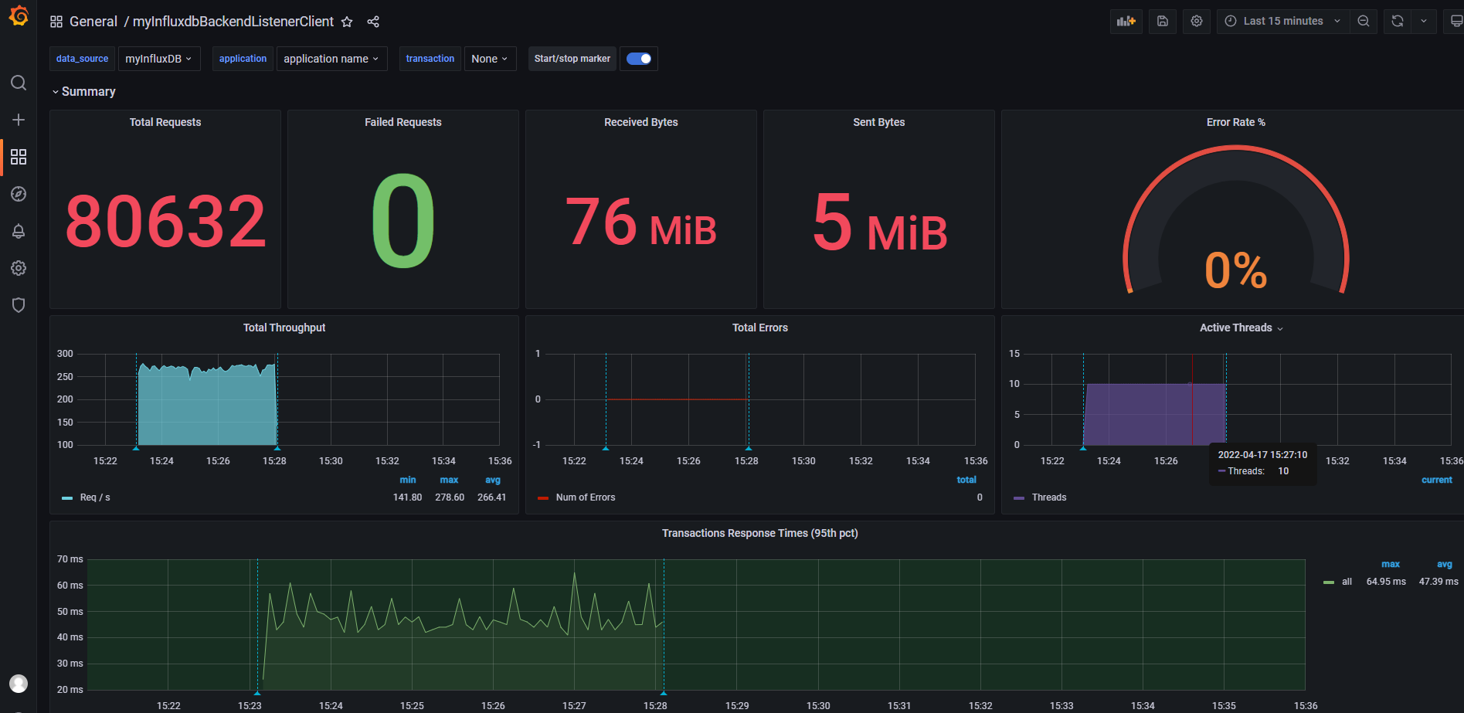The width and height of the screenshot is (1464, 713).
Task: Sort Response Times legend by max
Action: click(1391, 564)
